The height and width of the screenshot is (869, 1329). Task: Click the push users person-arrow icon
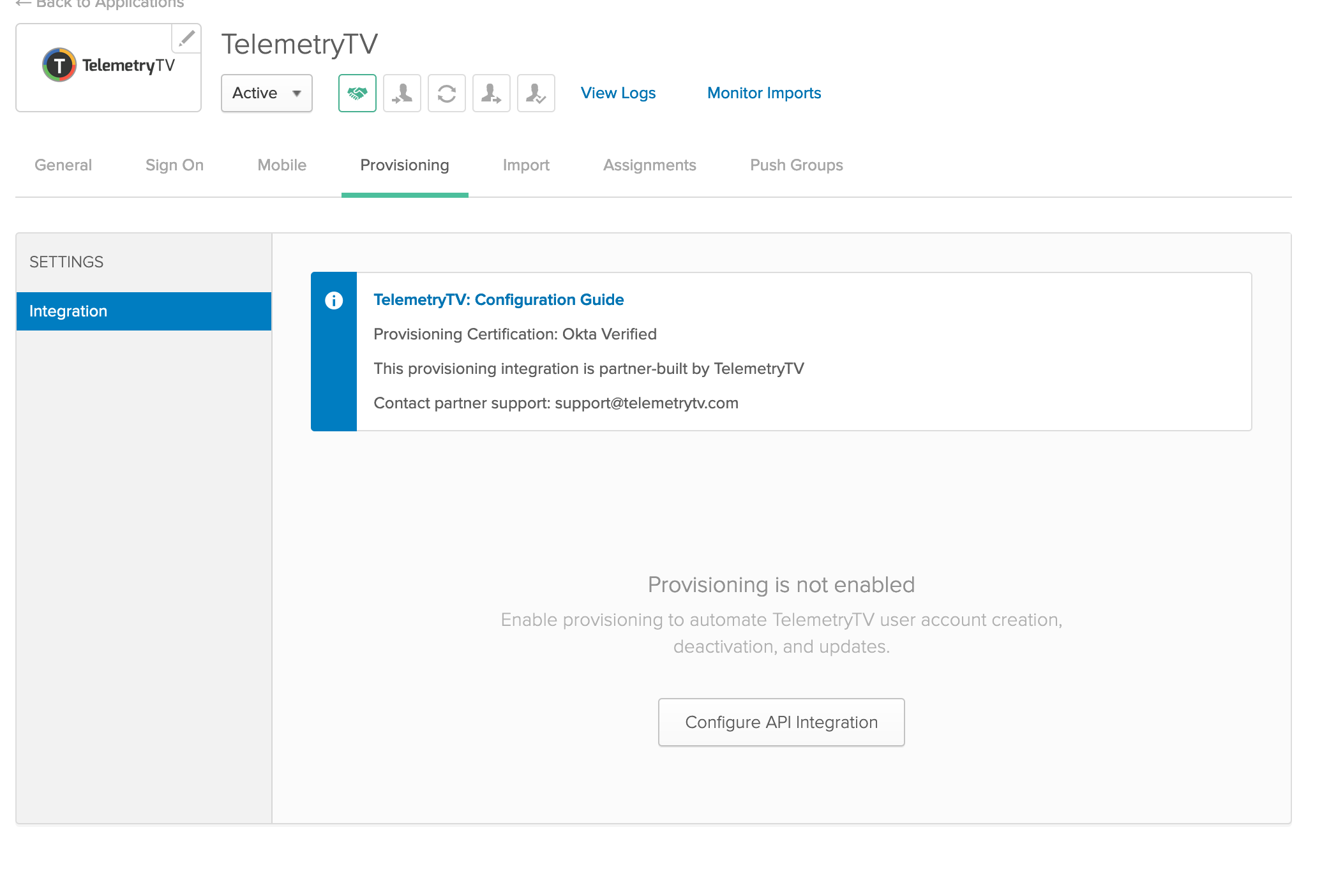click(x=491, y=93)
